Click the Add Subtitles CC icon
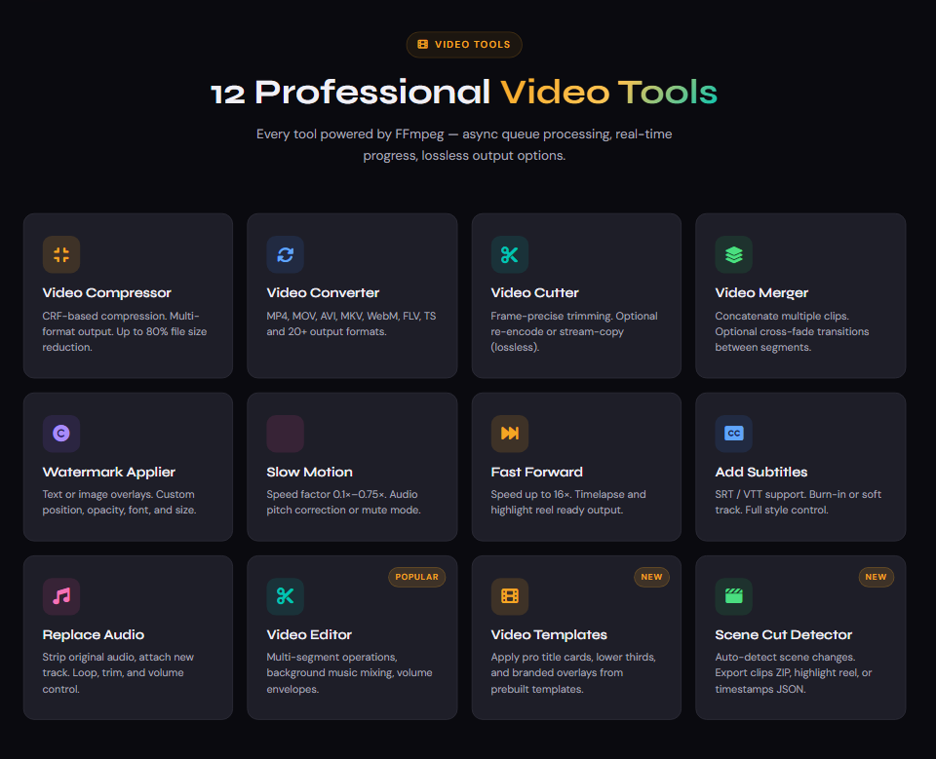Viewport: 936px width, 759px height. point(734,434)
